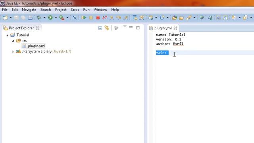
Task: Click the Print toolbar icon
Action: pyautogui.click(x=30, y=17)
